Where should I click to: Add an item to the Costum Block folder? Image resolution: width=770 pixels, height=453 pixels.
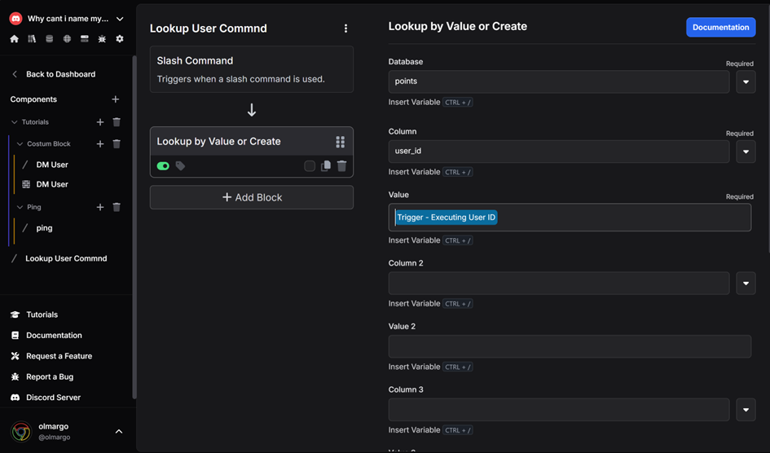point(100,143)
